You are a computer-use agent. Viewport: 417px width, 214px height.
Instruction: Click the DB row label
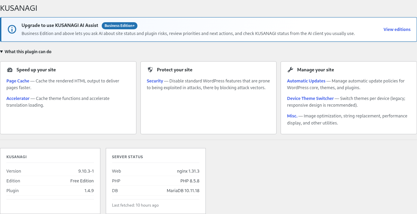coord(115,191)
